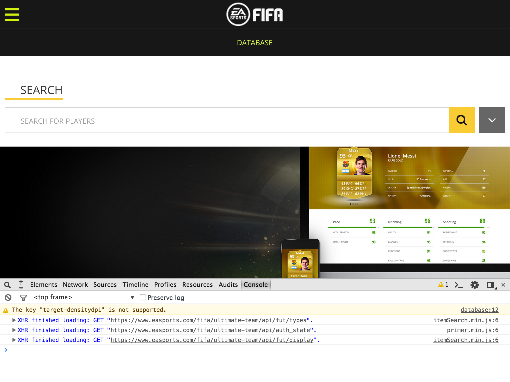Show the DevTools drawer console
The width and height of the screenshot is (510, 382).
(459, 285)
